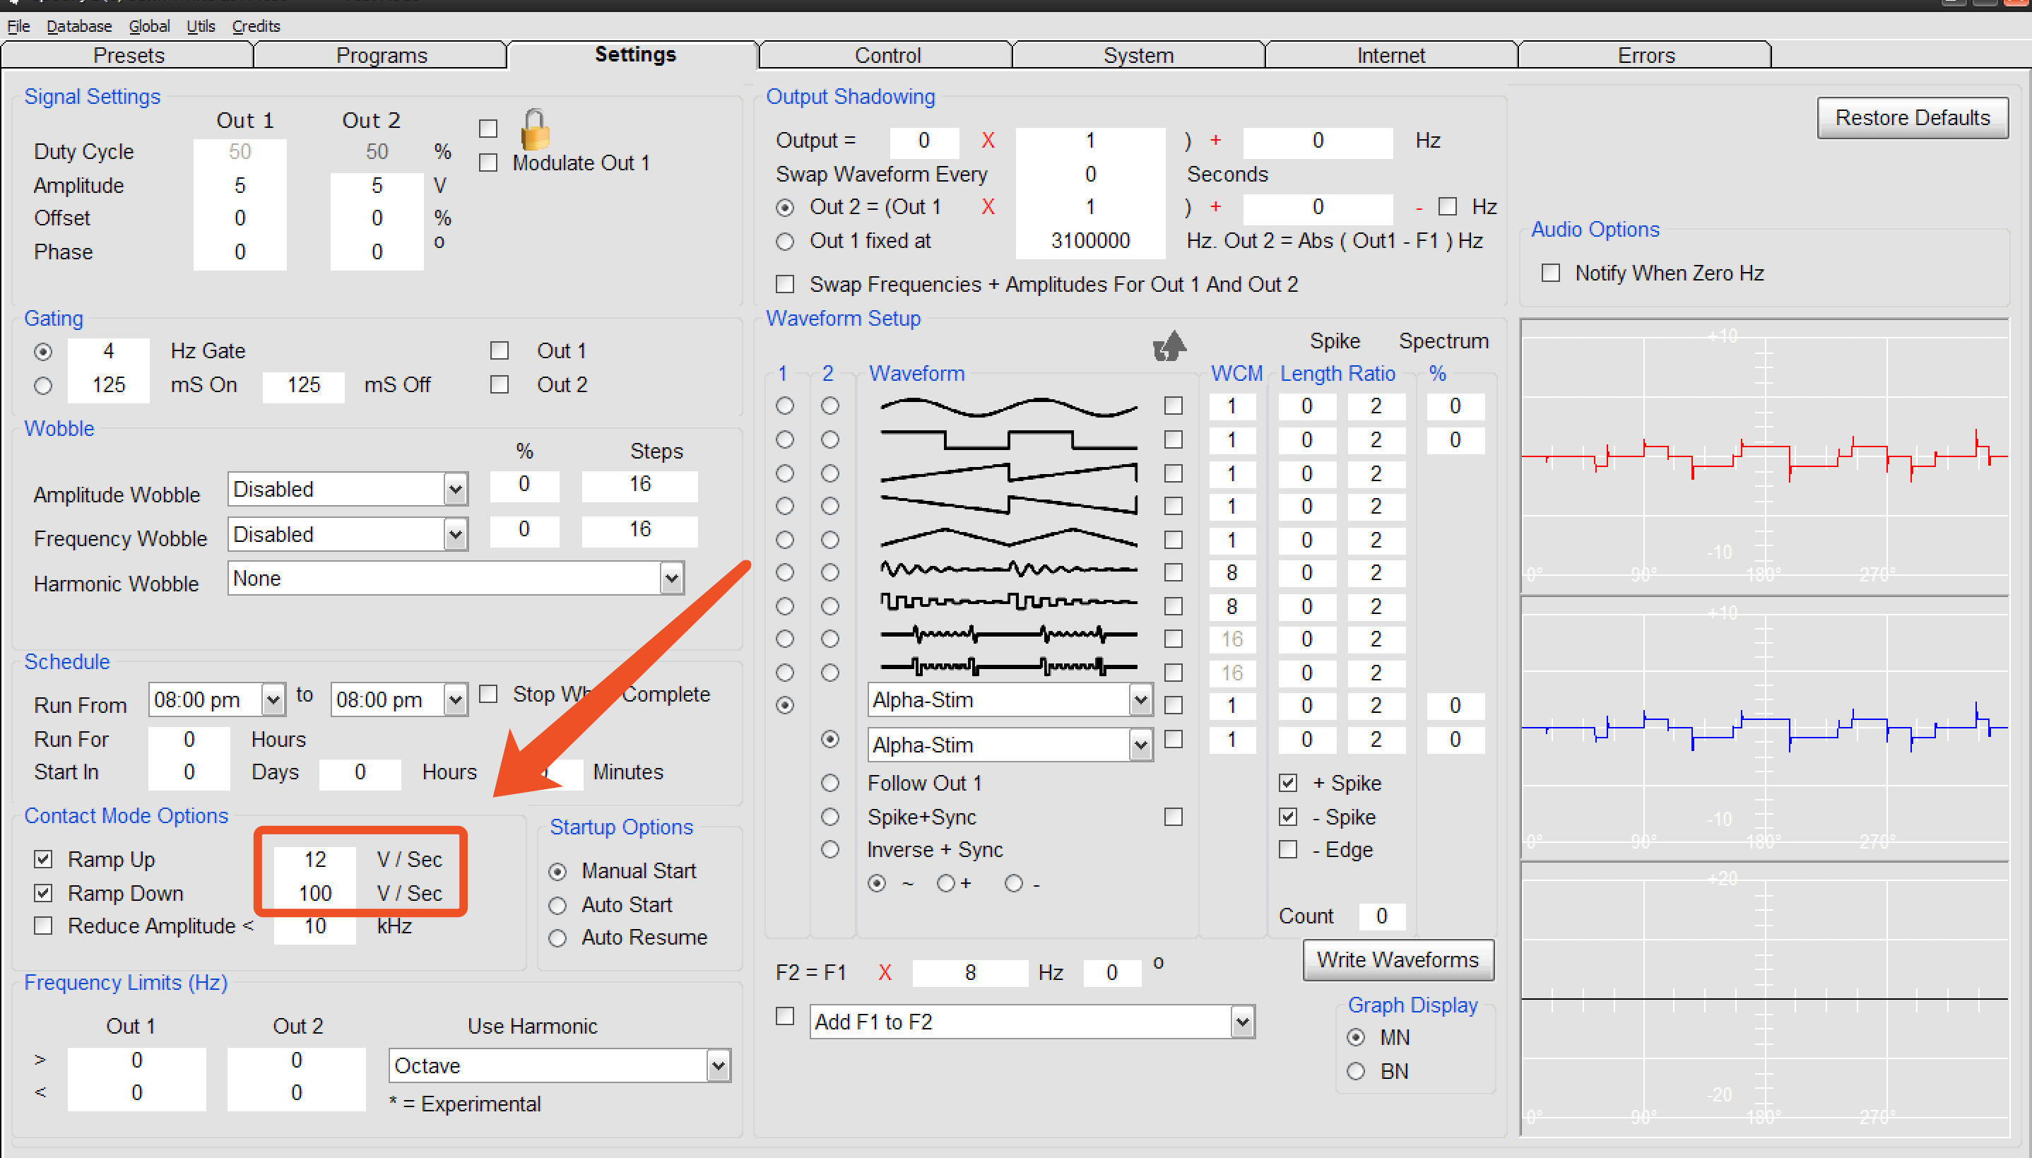Uncheck the Ramp Up option
This screenshot has height=1158, width=2032.
43,859
